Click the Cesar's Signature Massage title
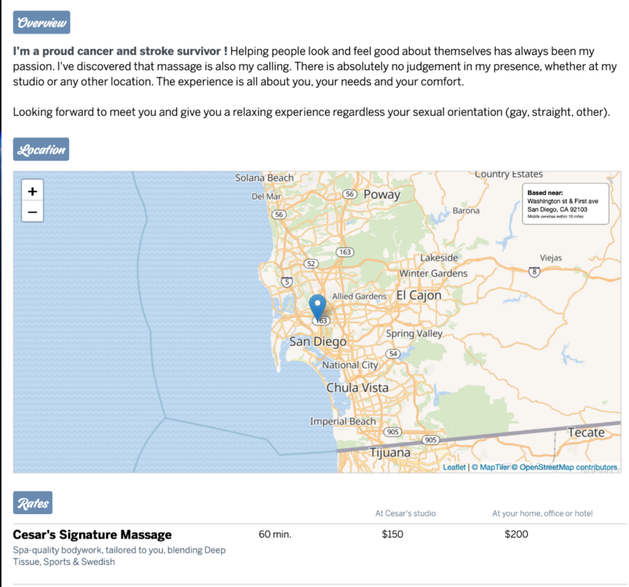Viewport: 629px width, 587px height. [x=92, y=535]
